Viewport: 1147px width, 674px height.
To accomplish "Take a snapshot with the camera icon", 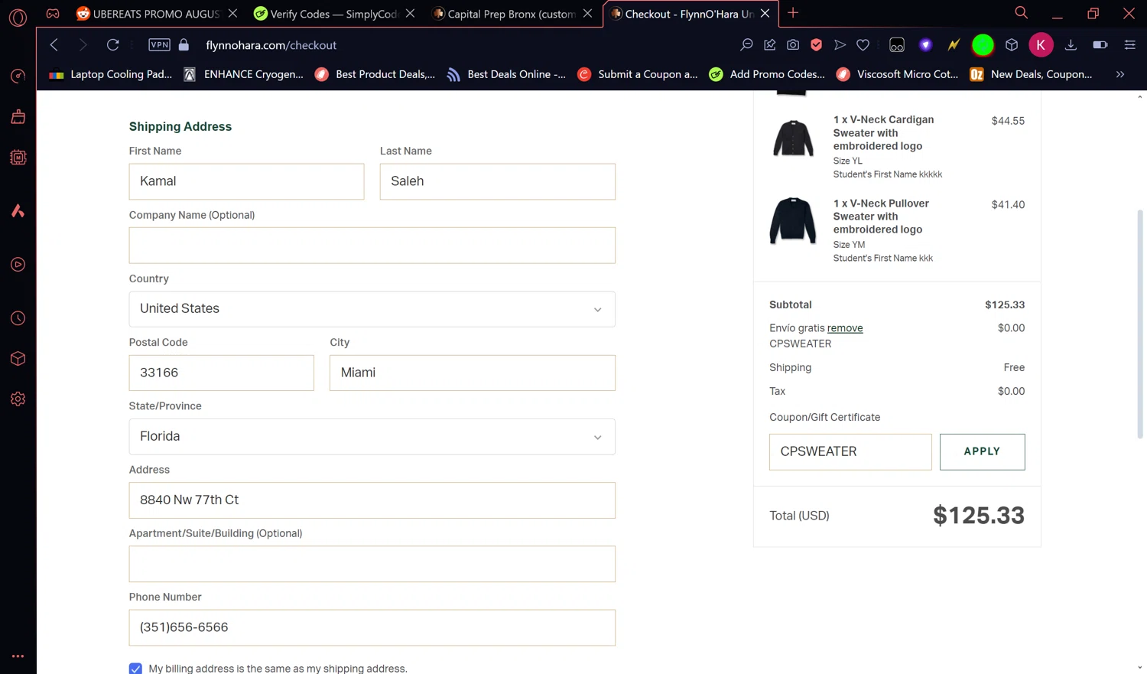I will point(793,45).
